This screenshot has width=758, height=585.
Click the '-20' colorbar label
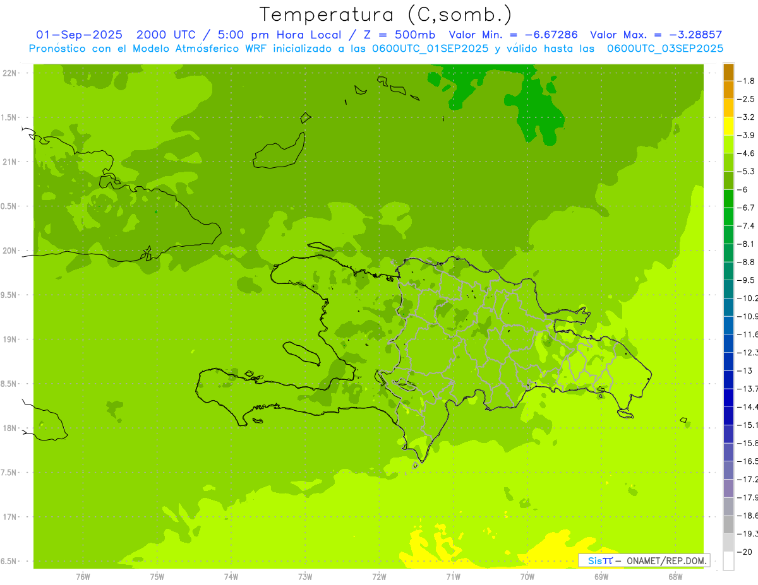pyautogui.click(x=745, y=552)
